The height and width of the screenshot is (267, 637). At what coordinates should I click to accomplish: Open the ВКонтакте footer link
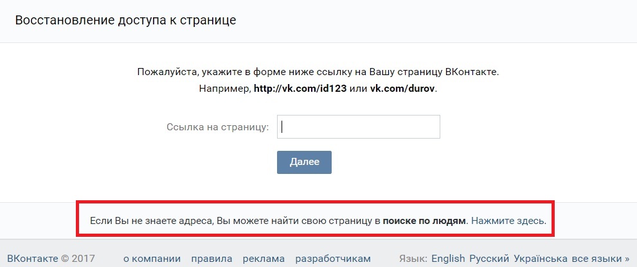tap(31, 259)
